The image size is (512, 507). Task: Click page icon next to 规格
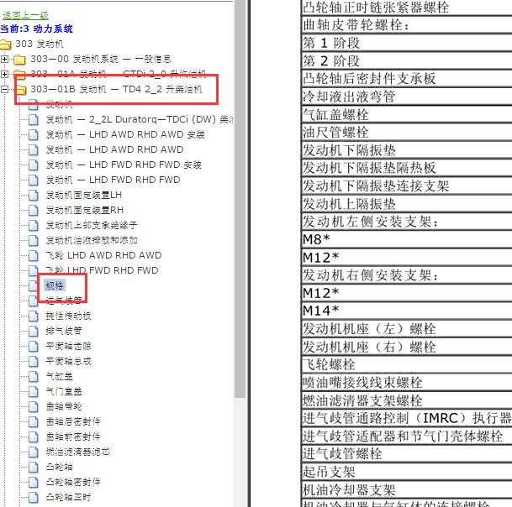point(34,286)
